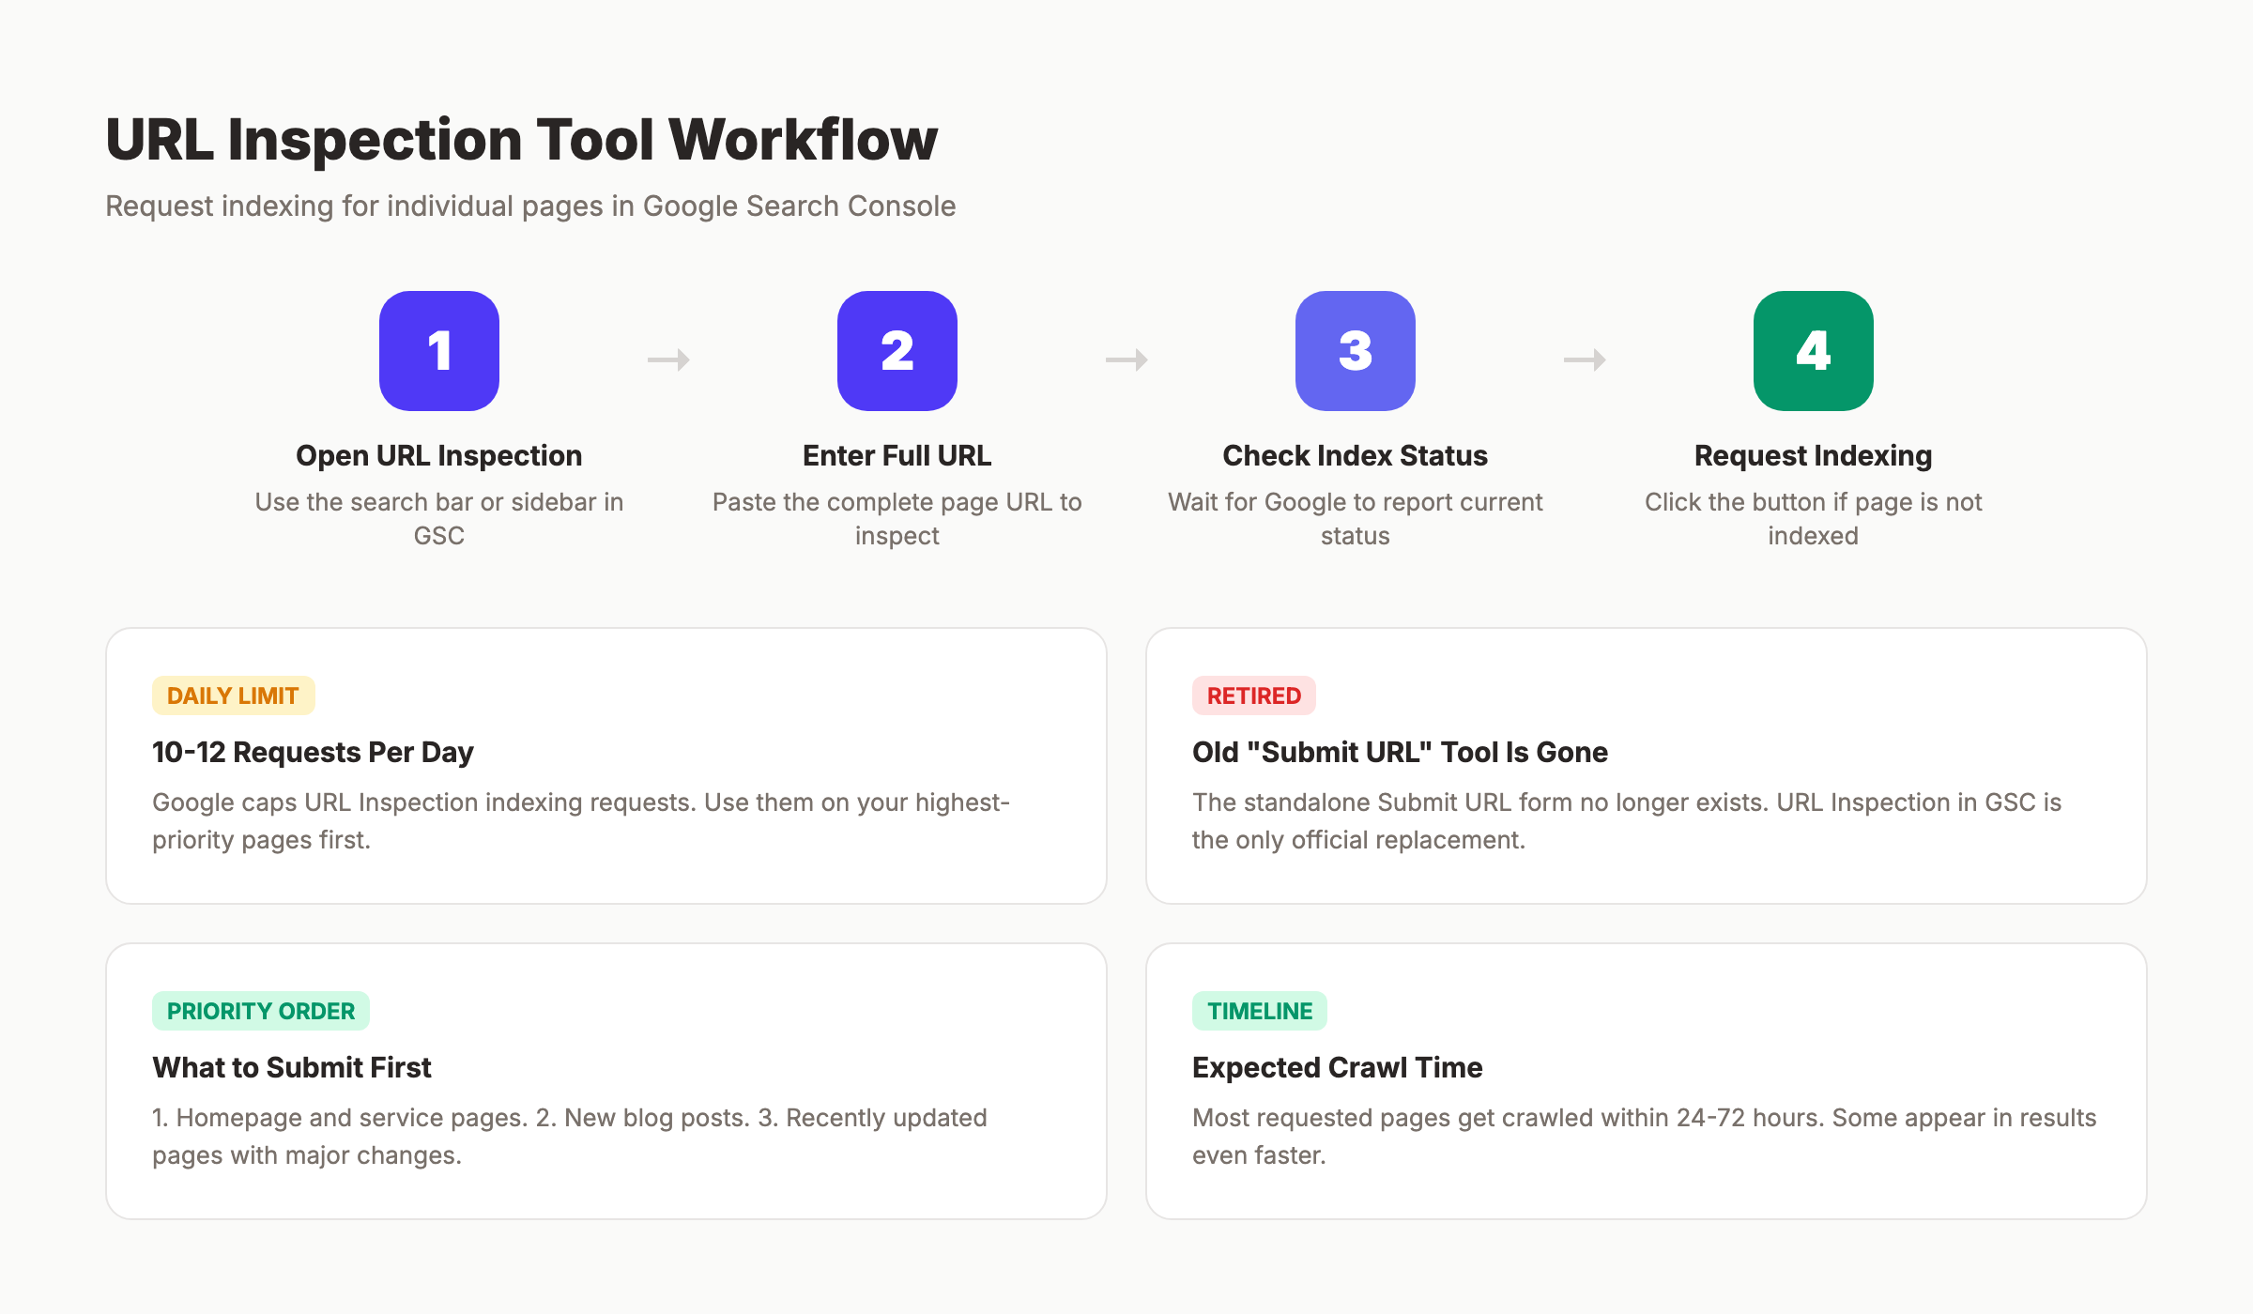Image resolution: width=2253 pixels, height=1314 pixels.
Task: Select the Open URL Inspection step label
Action: point(438,455)
